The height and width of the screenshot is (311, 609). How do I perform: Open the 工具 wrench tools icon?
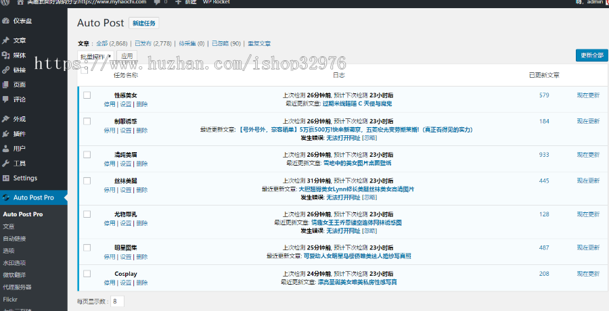5,164
